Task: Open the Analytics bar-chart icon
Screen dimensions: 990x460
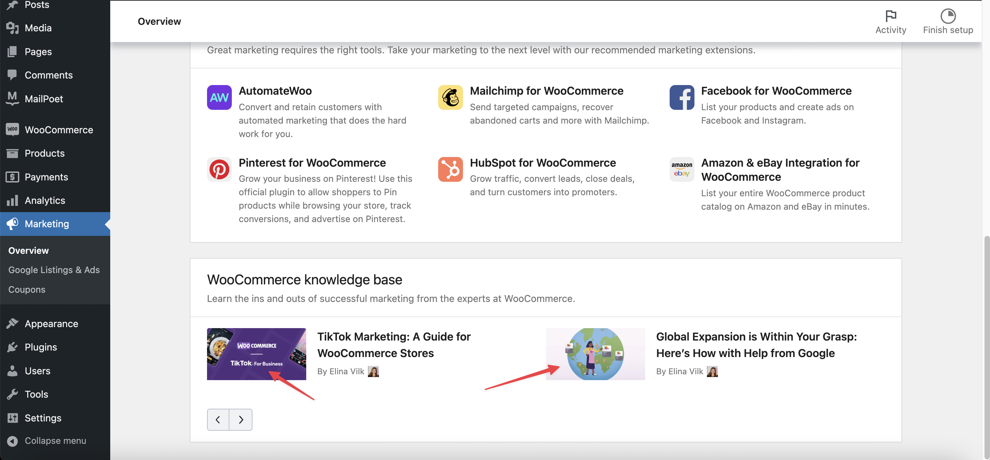Action: [x=12, y=200]
